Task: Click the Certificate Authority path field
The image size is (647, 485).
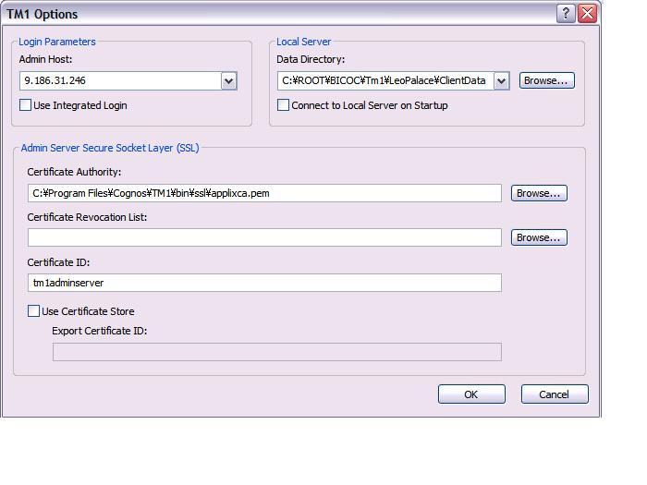Action: (264, 193)
